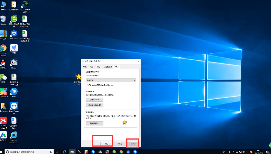This screenshot has width=271, height=154.
Task: Open Google Chrome desktop shortcut
Action: click(3, 48)
